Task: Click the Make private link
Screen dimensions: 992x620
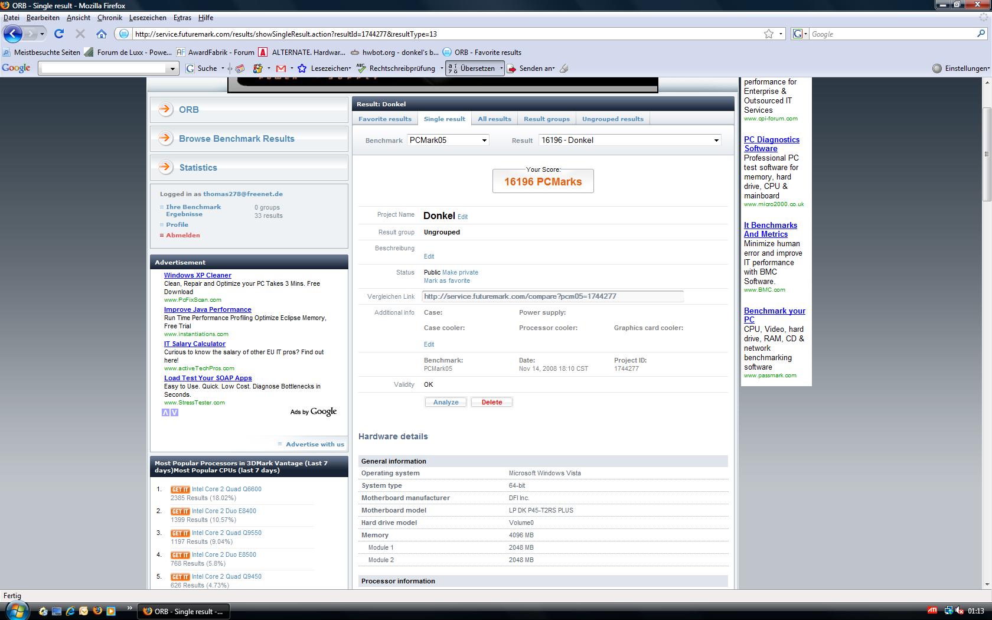Action: 460,272
